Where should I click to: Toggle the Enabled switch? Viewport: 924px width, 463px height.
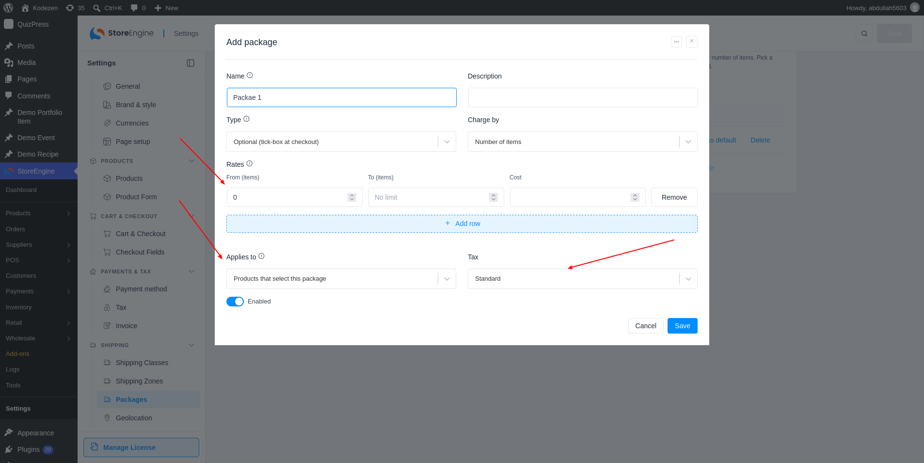tap(235, 302)
